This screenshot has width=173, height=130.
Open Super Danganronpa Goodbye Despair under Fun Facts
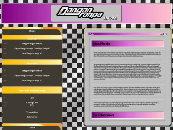pos(32,75)
